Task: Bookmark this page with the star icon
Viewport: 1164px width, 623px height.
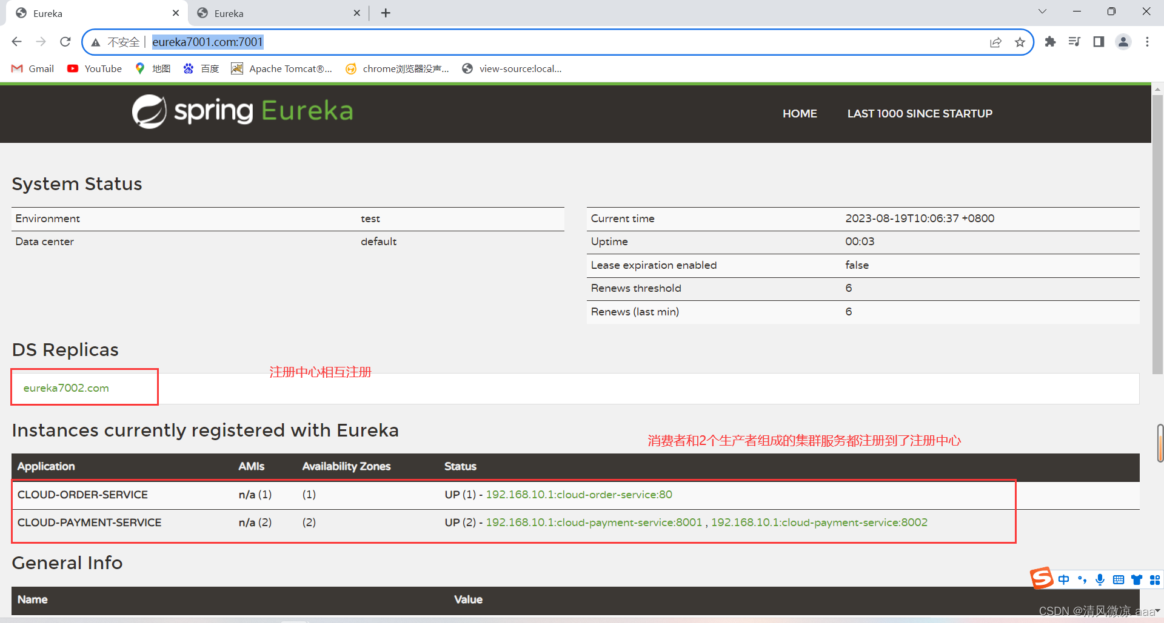Action: (1020, 42)
